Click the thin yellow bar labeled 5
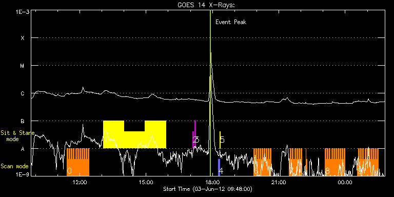The width and height of the screenshot is (394, 197). coord(220,140)
